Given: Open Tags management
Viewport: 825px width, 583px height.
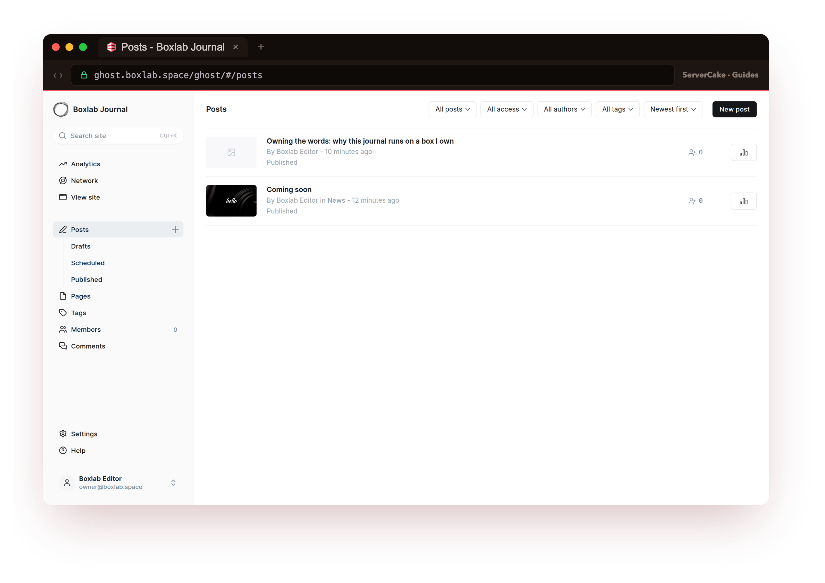Looking at the screenshot, I should (x=118, y=313).
